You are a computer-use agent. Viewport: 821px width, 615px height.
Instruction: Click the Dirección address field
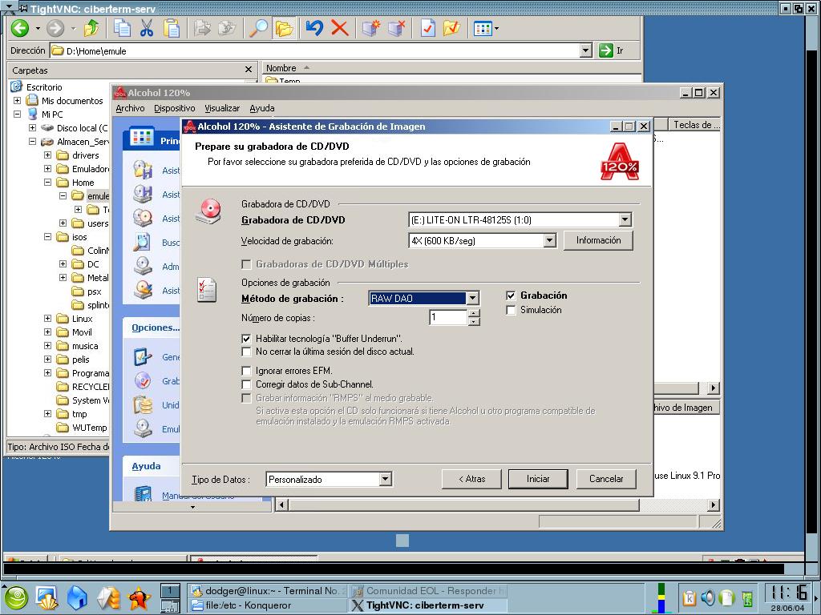click(322, 50)
